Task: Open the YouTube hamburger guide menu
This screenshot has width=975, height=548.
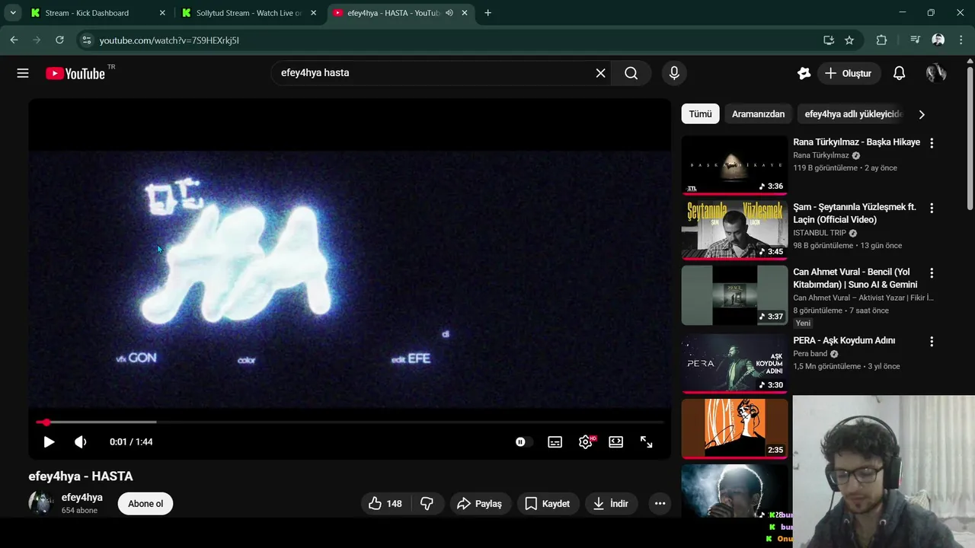Action: pos(23,73)
